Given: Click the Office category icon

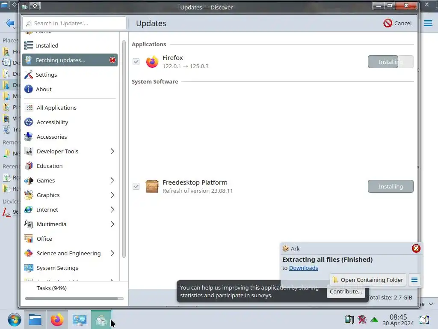Looking at the screenshot, I should pyautogui.click(x=29, y=239).
